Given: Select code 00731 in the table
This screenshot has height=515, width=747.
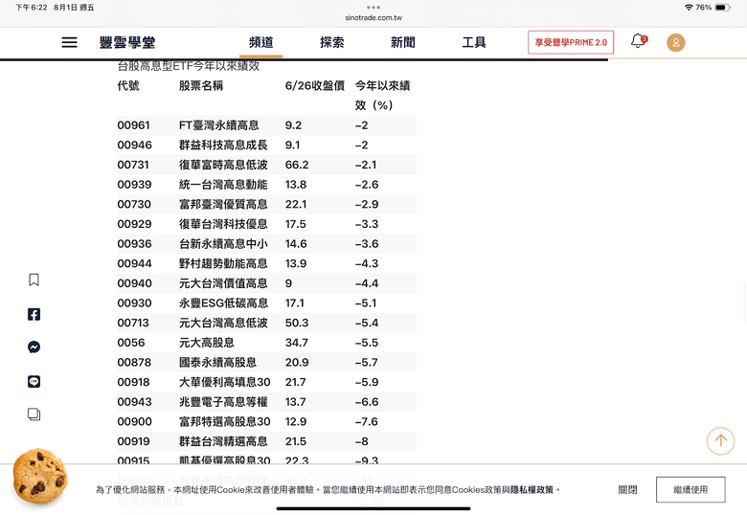Looking at the screenshot, I should point(133,165).
